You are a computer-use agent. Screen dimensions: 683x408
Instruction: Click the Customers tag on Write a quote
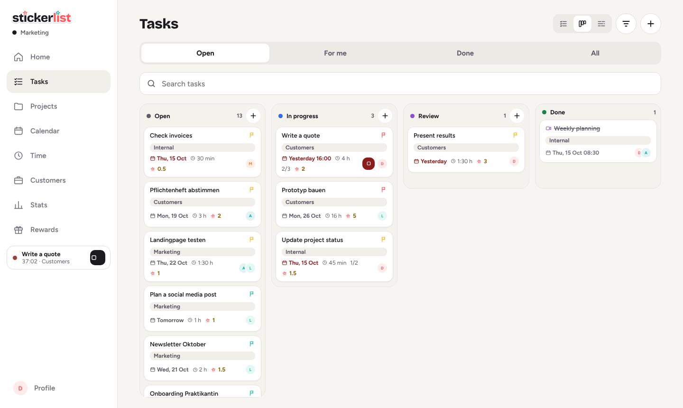pyautogui.click(x=334, y=148)
